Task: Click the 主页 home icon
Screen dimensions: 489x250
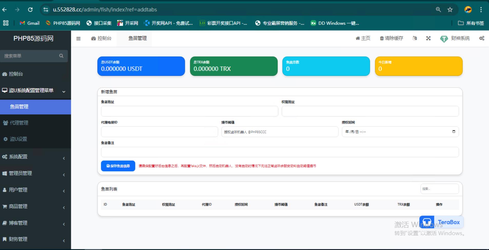Action: coord(358,38)
